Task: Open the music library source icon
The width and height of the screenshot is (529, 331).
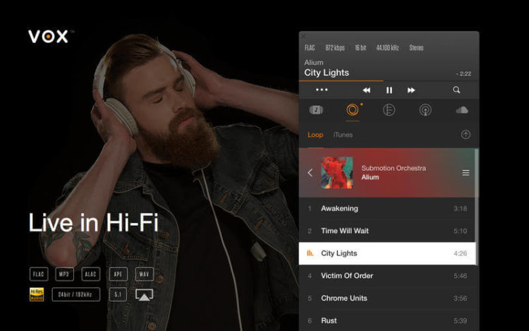Action: 316,110
